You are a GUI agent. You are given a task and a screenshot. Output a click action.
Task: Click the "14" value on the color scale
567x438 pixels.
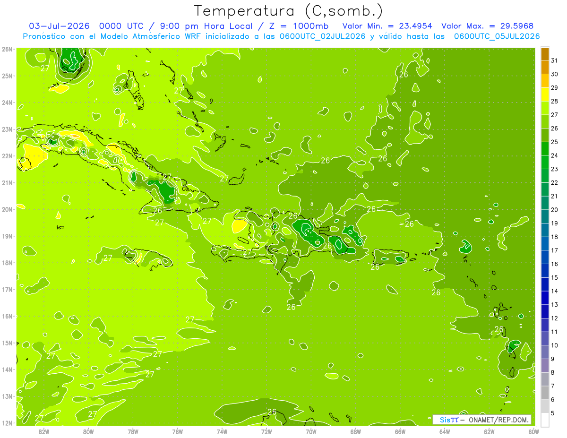tap(554, 291)
